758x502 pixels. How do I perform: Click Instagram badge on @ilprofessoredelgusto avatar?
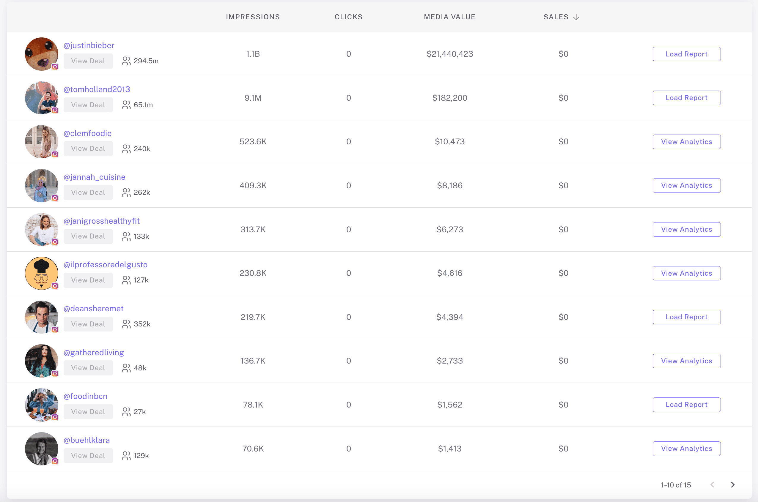point(55,286)
